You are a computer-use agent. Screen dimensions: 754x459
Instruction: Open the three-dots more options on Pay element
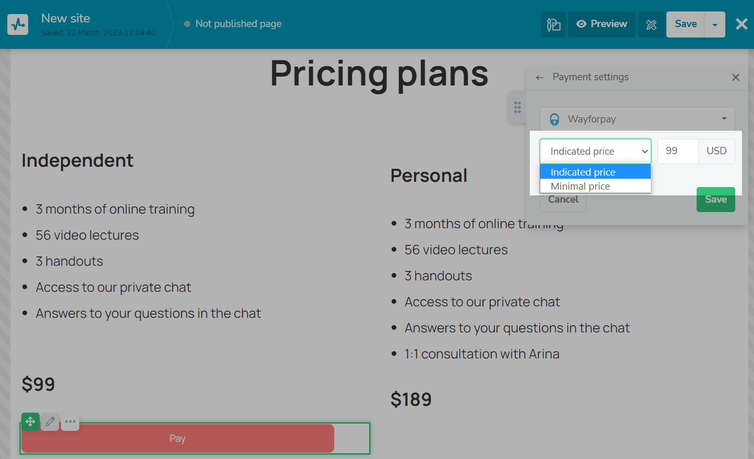click(x=70, y=421)
